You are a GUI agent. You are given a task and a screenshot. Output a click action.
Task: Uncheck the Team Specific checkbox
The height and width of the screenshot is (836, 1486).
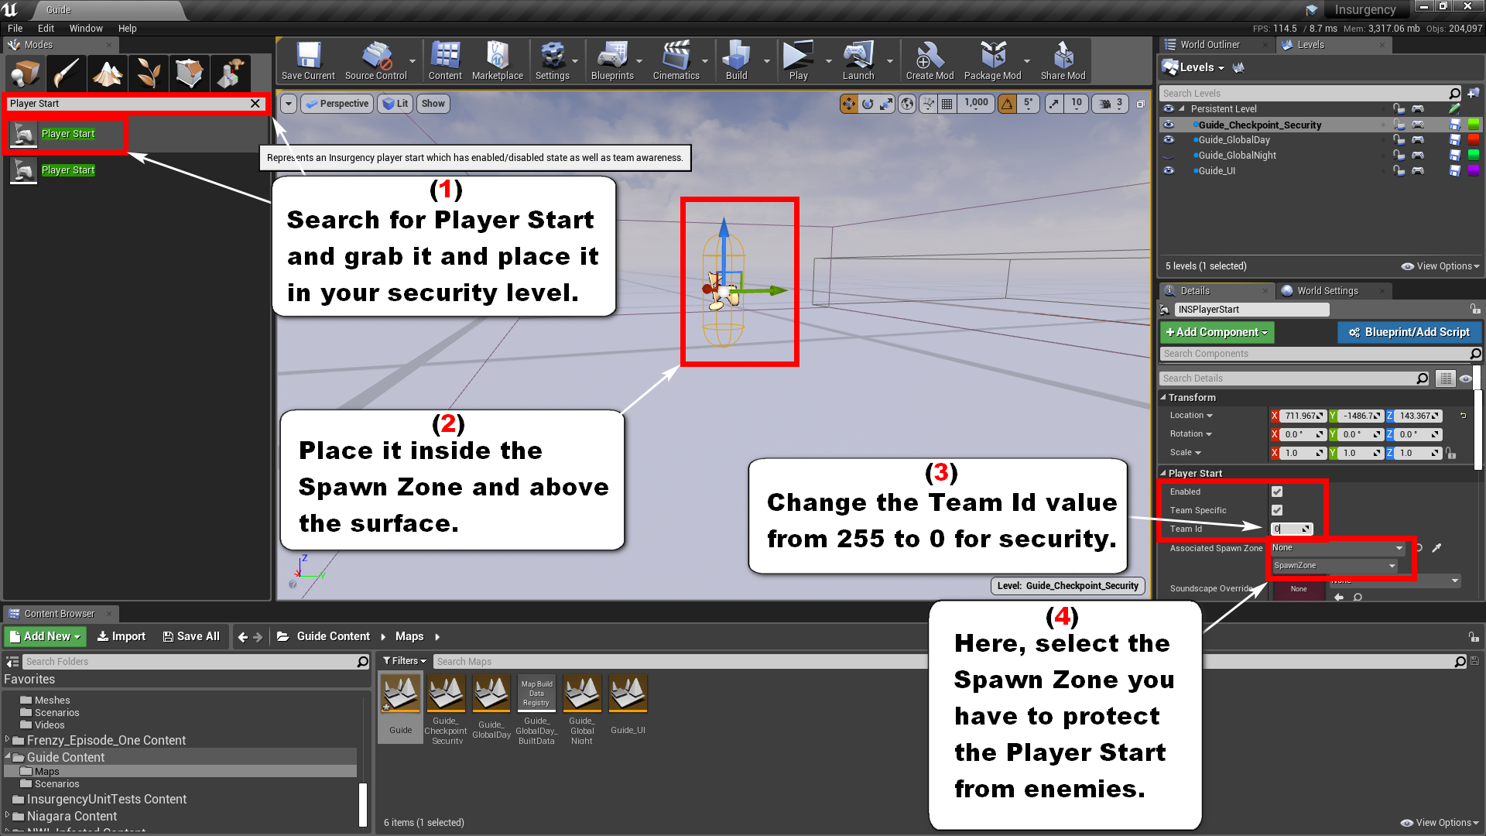point(1277,510)
